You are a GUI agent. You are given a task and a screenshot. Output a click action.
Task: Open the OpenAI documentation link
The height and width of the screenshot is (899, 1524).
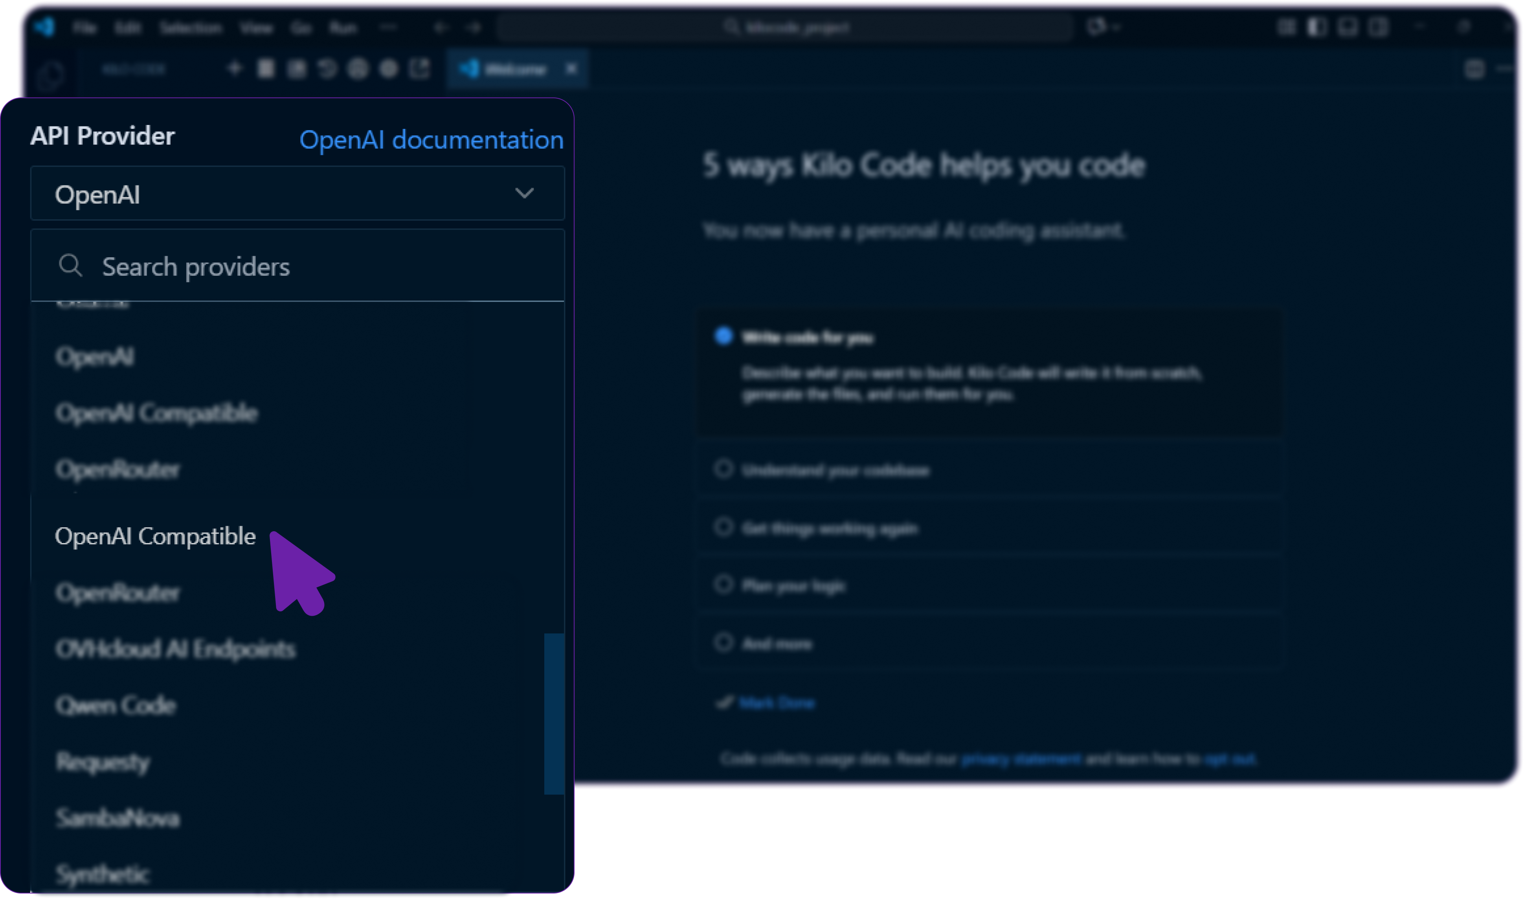431,140
